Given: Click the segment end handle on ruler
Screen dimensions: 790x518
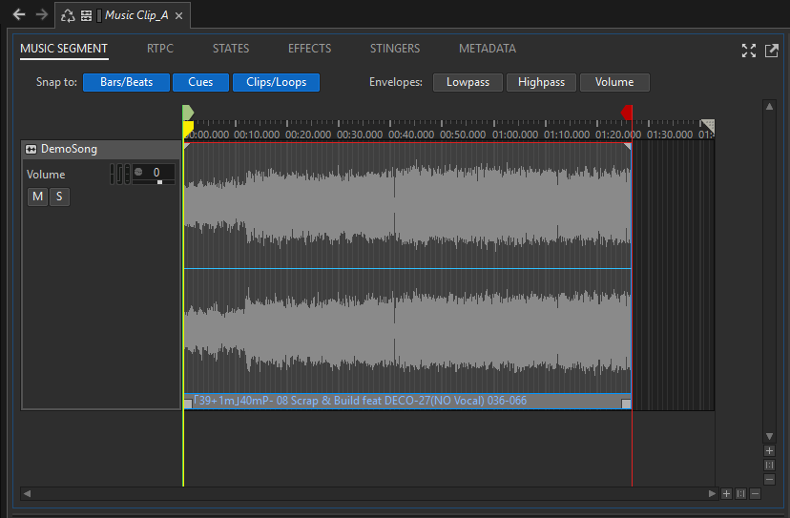Looking at the screenshot, I should [708, 125].
